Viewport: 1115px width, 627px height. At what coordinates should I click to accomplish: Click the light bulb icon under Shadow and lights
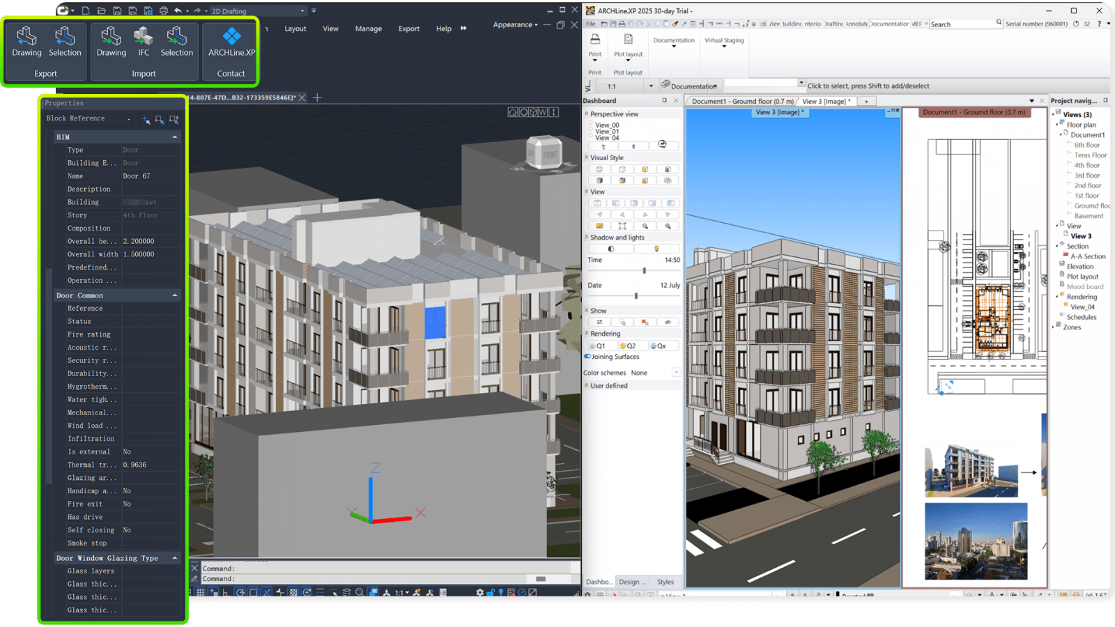click(656, 249)
